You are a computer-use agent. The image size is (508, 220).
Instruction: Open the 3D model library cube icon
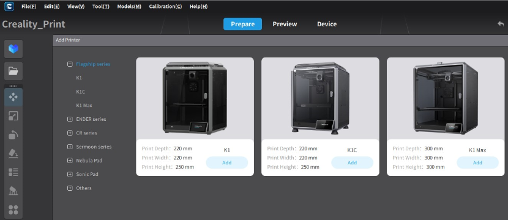click(13, 49)
